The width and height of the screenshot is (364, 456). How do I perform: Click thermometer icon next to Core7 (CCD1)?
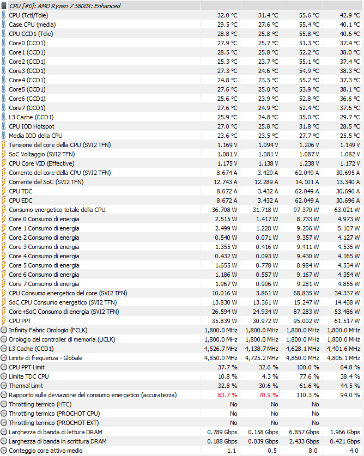click(x=3, y=108)
